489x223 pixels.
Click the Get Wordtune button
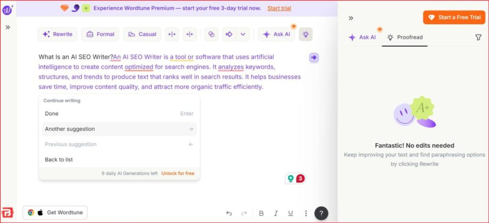click(x=55, y=213)
